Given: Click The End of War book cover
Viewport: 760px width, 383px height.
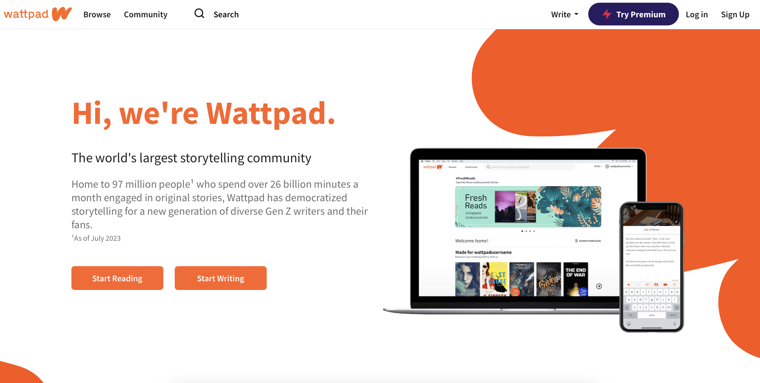Looking at the screenshot, I should pyautogui.click(x=575, y=279).
